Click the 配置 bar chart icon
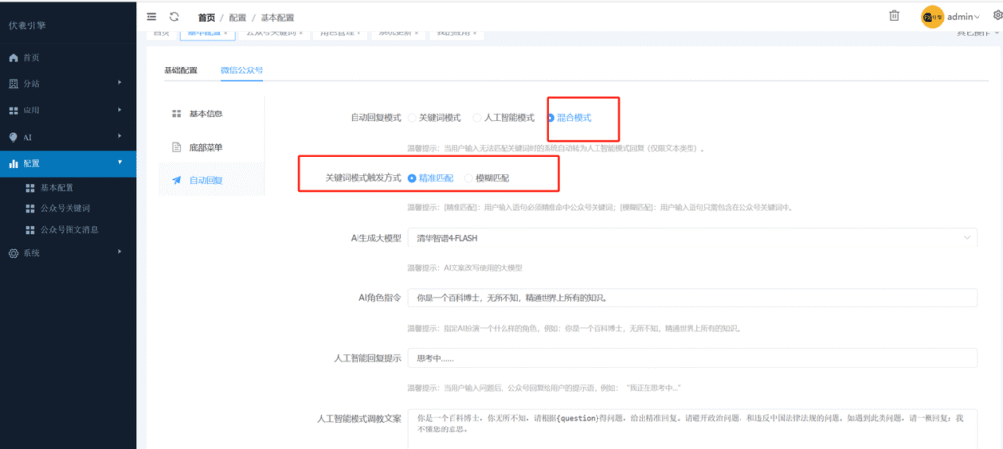Image resolution: width=1003 pixels, height=449 pixels. (13, 164)
